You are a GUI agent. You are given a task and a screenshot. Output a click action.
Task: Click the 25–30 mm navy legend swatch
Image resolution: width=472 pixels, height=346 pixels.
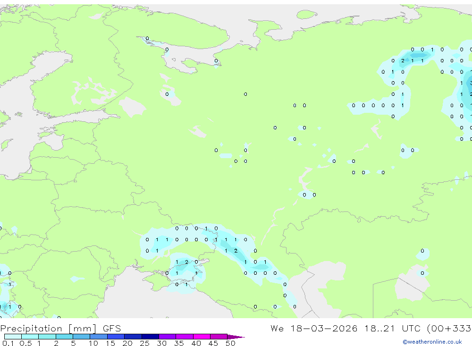tap(150, 337)
